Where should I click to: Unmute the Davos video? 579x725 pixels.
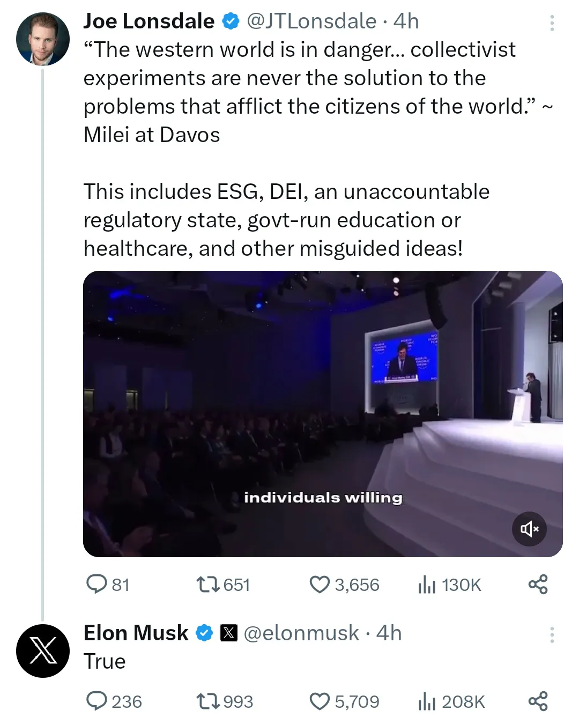click(x=529, y=529)
